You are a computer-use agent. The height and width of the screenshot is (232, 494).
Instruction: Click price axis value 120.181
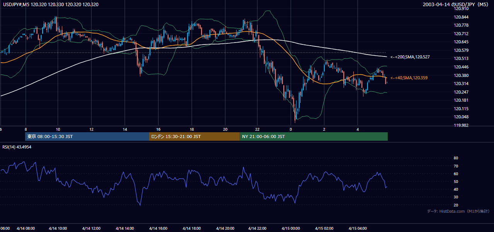[x=462, y=101]
